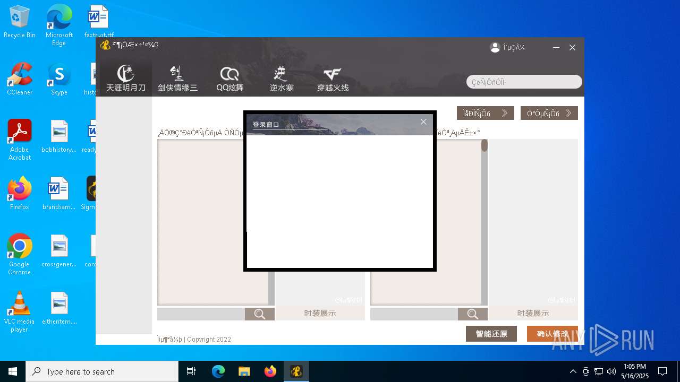Viewport: 680px width, 382px height.
Task: Select the bobhistory image file on desktop
Action: [59, 136]
